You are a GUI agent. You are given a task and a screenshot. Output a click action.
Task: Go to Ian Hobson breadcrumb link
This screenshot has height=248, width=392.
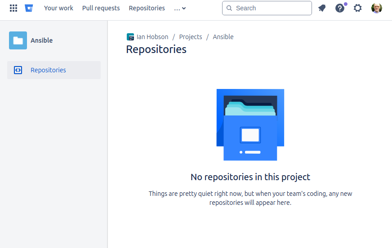[152, 37]
